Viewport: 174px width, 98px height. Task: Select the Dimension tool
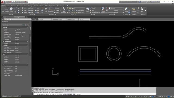coord(51,10)
